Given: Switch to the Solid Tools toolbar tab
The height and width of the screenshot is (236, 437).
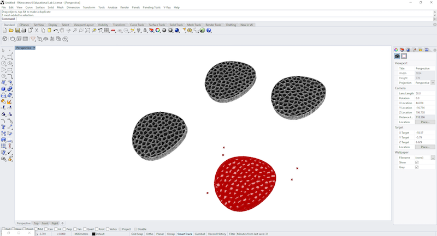Looking at the screenshot, I should coord(176,25).
